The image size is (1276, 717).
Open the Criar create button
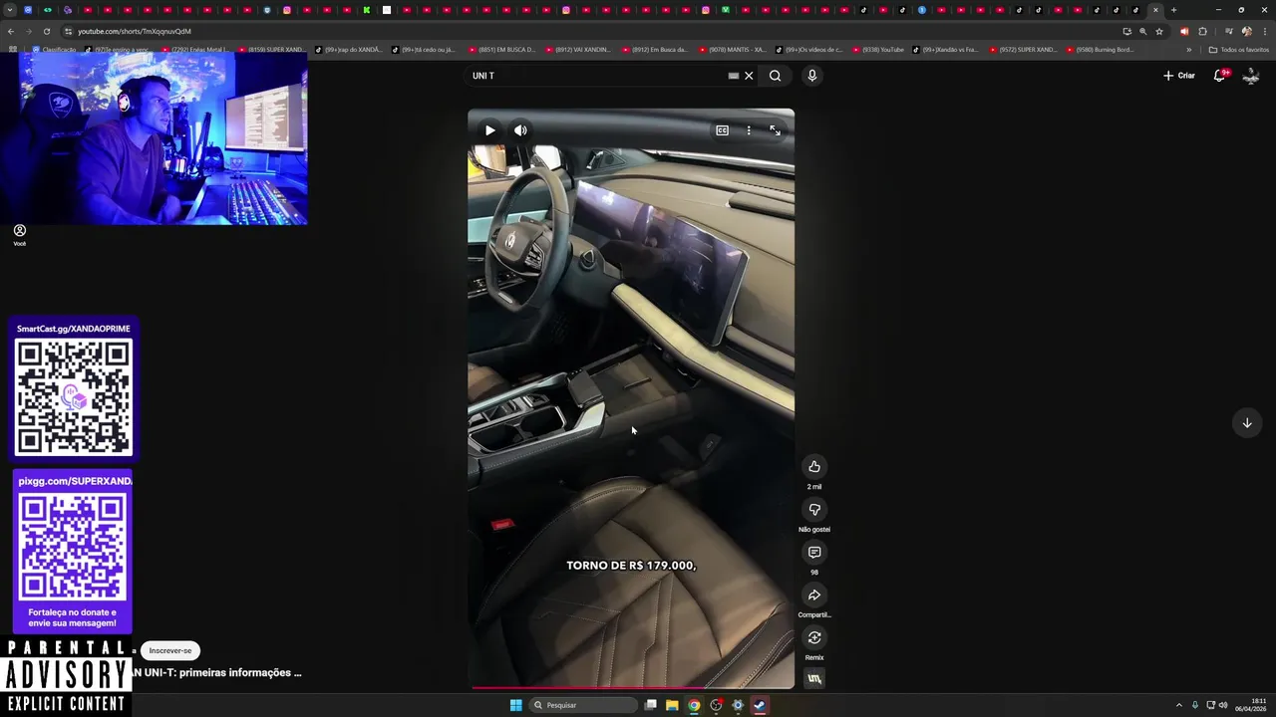pyautogui.click(x=1178, y=76)
